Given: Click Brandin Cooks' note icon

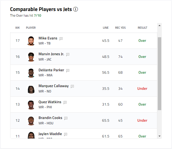Looking at the screenshot, I should pyautogui.click(x=66, y=118).
